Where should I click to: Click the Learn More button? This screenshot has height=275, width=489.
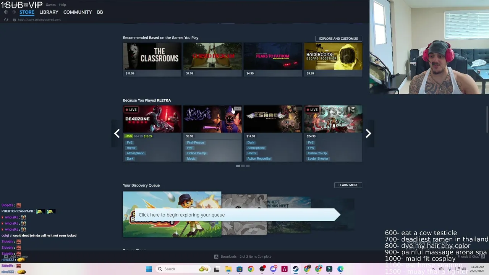pyautogui.click(x=348, y=185)
